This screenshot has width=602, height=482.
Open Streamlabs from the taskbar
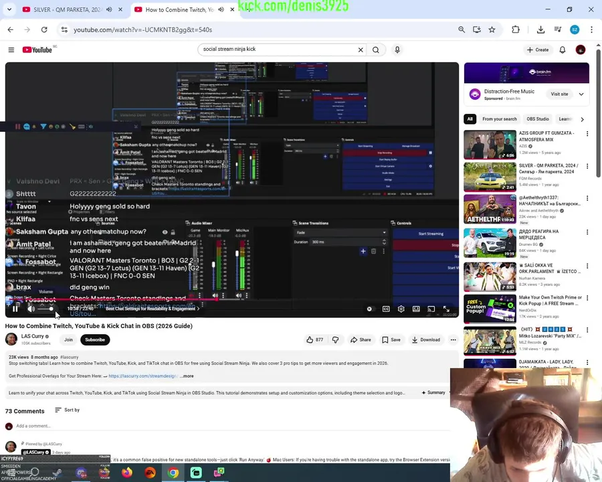click(x=196, y=473)
